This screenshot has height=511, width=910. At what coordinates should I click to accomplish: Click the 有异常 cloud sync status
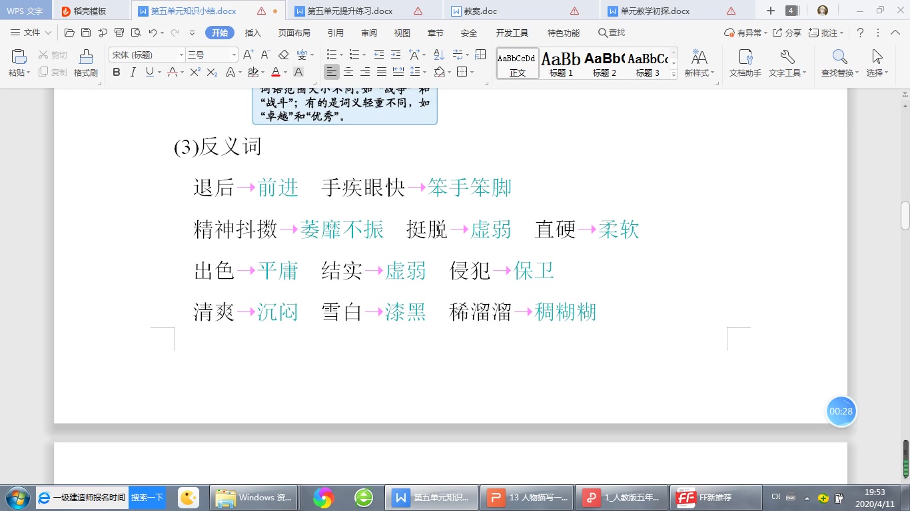pyautogui.click(x=745, y=33)
